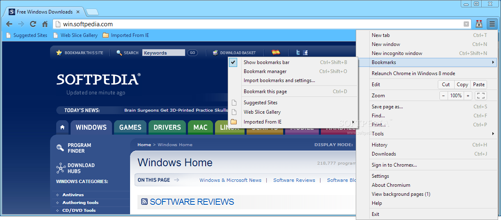Click the Softpedia favicon on the tab
The image size is (501, 220).
11,12
